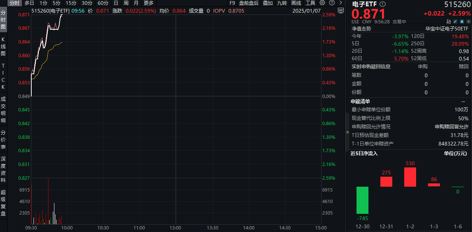This screenshot has width=472, height=232.
Task: Toggle the 叠加 overlay comparison
Action: click(267, 3)
